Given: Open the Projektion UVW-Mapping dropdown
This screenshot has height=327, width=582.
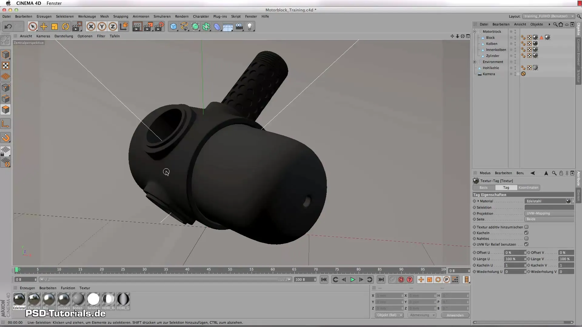Looking at the screenshot, I should tap(549, 213).
